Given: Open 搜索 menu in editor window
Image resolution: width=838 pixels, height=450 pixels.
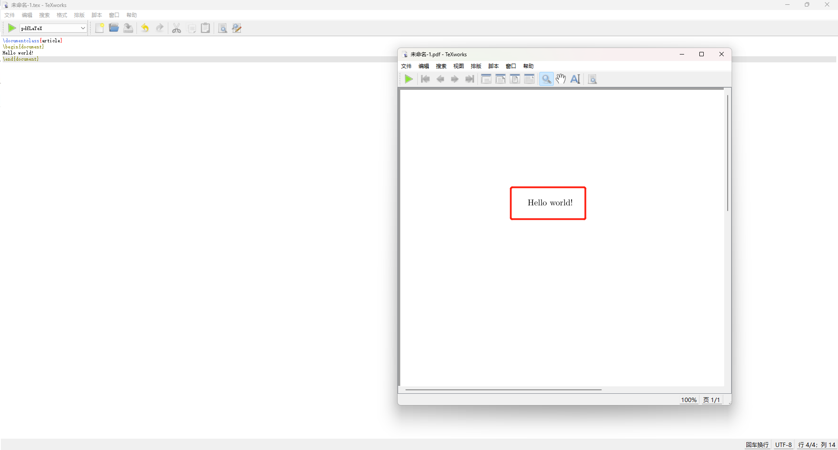Looking at the screenshot, I should [x=44, y=15].
